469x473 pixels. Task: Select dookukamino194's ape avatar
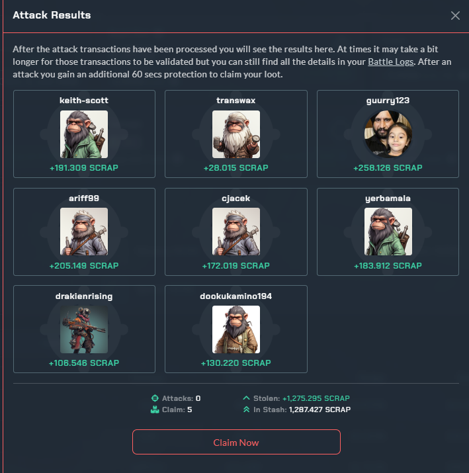pyautogui.click(x=236, y=329)
